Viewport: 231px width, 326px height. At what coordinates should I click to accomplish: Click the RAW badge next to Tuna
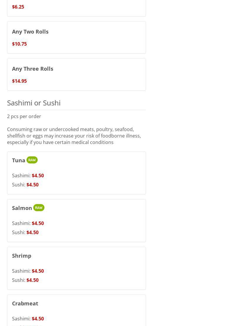pyautogui.click(x=32, y=160)
